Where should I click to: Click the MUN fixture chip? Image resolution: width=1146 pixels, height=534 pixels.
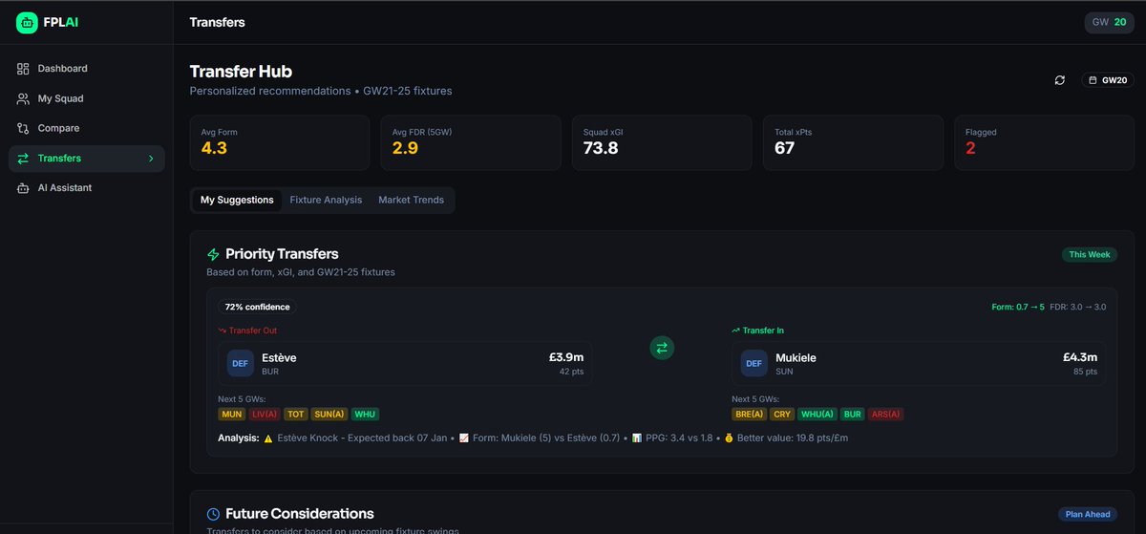click(x=232, y=415)
